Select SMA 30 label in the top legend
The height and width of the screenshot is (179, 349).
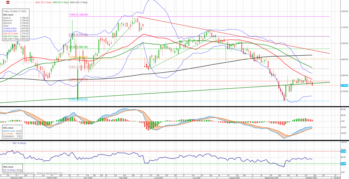[x=42, y=2]
